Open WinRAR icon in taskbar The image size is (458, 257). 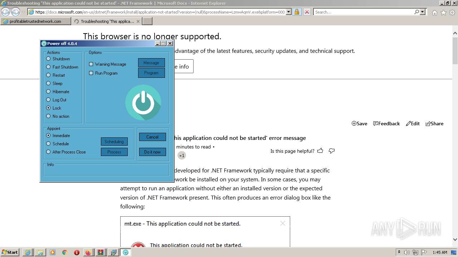(101, 252)
